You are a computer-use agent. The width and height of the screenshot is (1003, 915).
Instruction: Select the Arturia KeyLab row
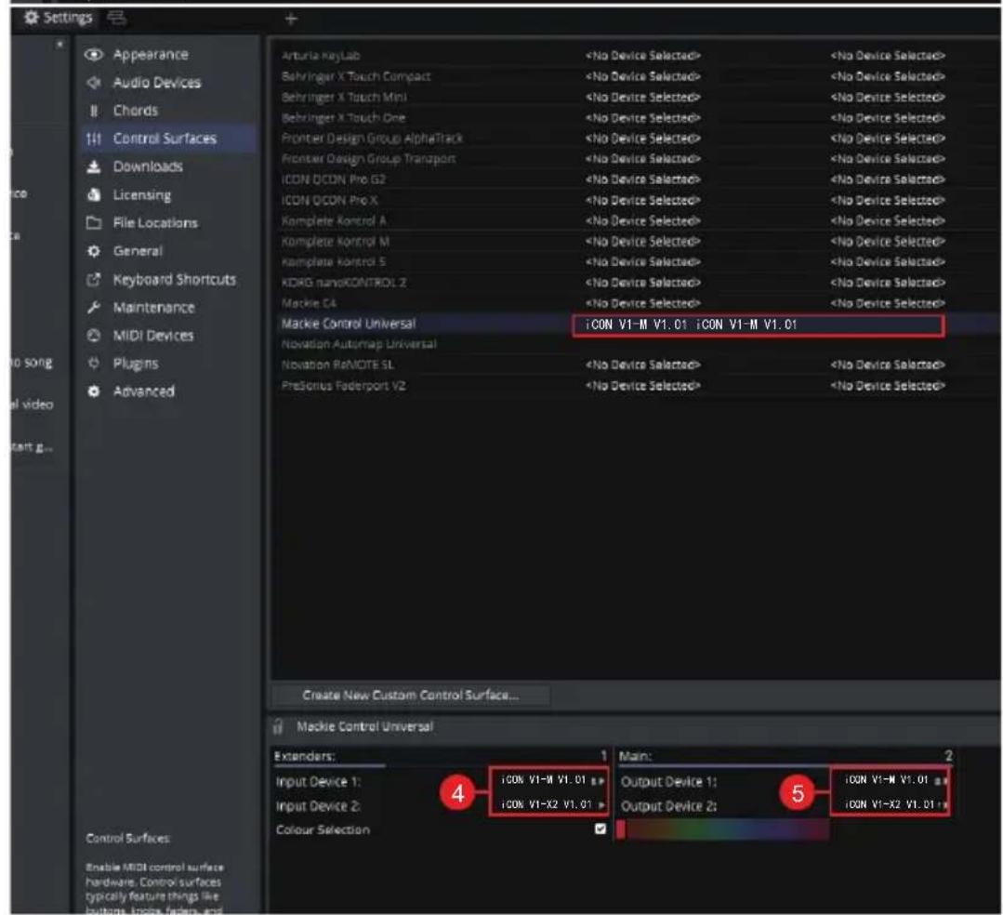(637, 56)
